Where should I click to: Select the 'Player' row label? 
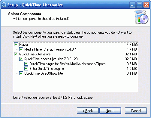(24, 45)
